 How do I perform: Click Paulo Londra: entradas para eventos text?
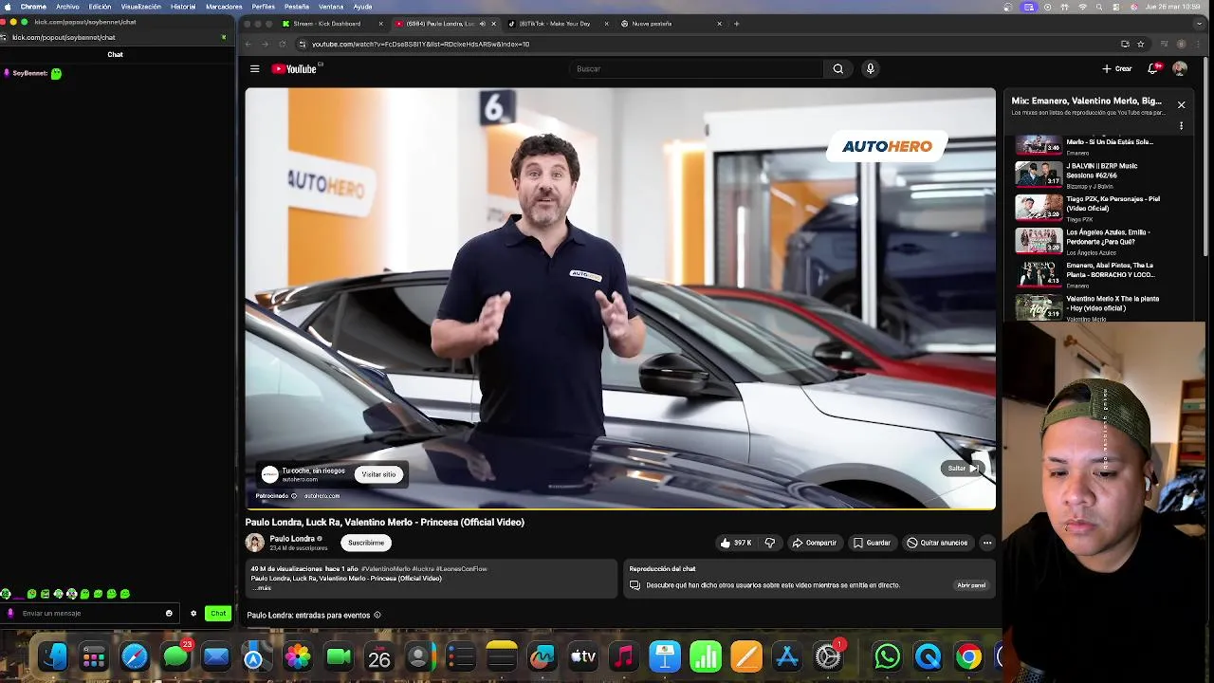(308, 615)
